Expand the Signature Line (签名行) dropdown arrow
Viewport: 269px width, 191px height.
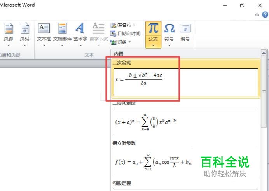[x=134, y=25]
